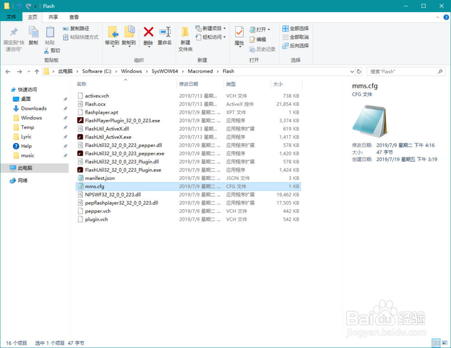Sort by the Name column header
Screen dimensions: 451x348
[x=126, y=84]
